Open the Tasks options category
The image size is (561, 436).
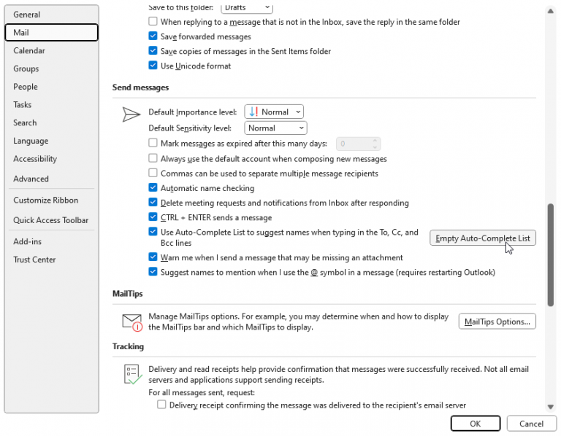(52, 105)
